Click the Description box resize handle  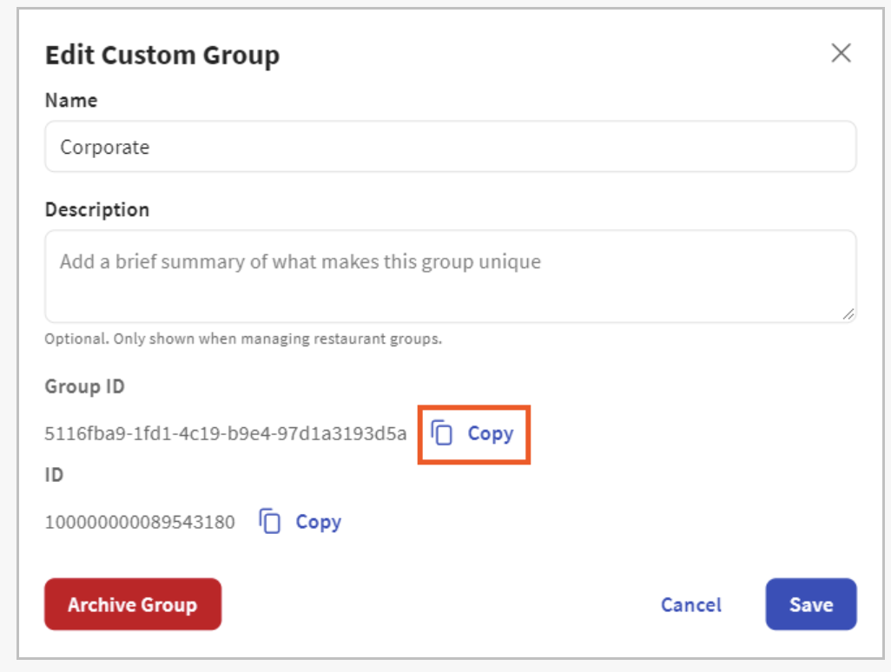click(x=848, y=313)
